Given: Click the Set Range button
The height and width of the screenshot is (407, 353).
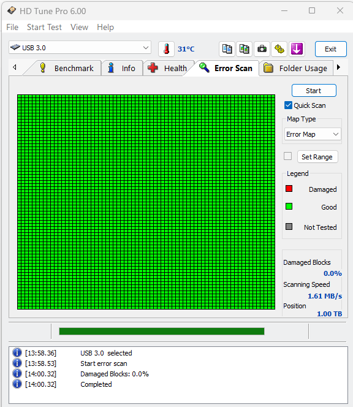Looking at the screenshot, I should [317, 157].
